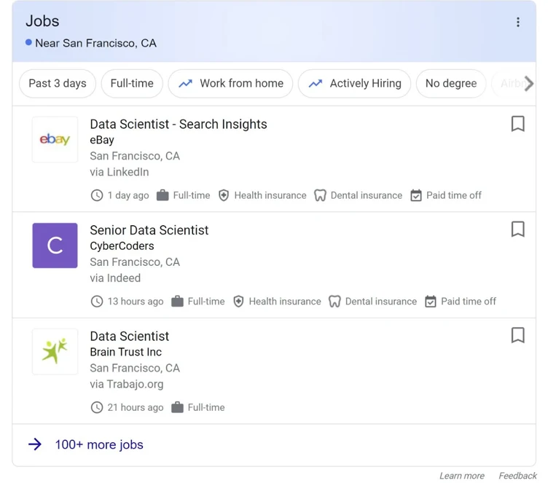548x483 pixels.
Task: Bookmark the CyberCoders Senior Data Scientist job
Action: point(517,229)
